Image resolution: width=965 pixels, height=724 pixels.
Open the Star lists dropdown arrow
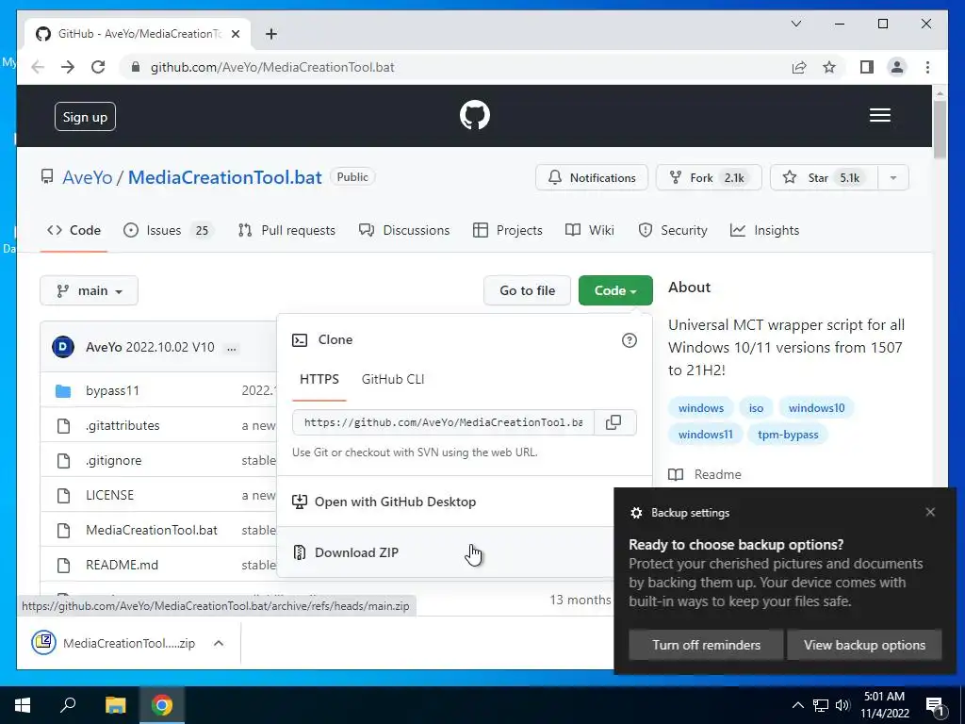click(893, 178)
